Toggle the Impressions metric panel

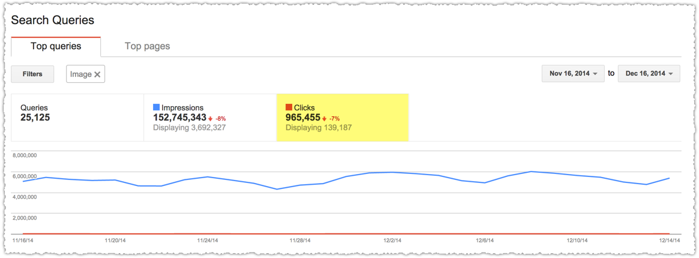(x=210, y=118)
